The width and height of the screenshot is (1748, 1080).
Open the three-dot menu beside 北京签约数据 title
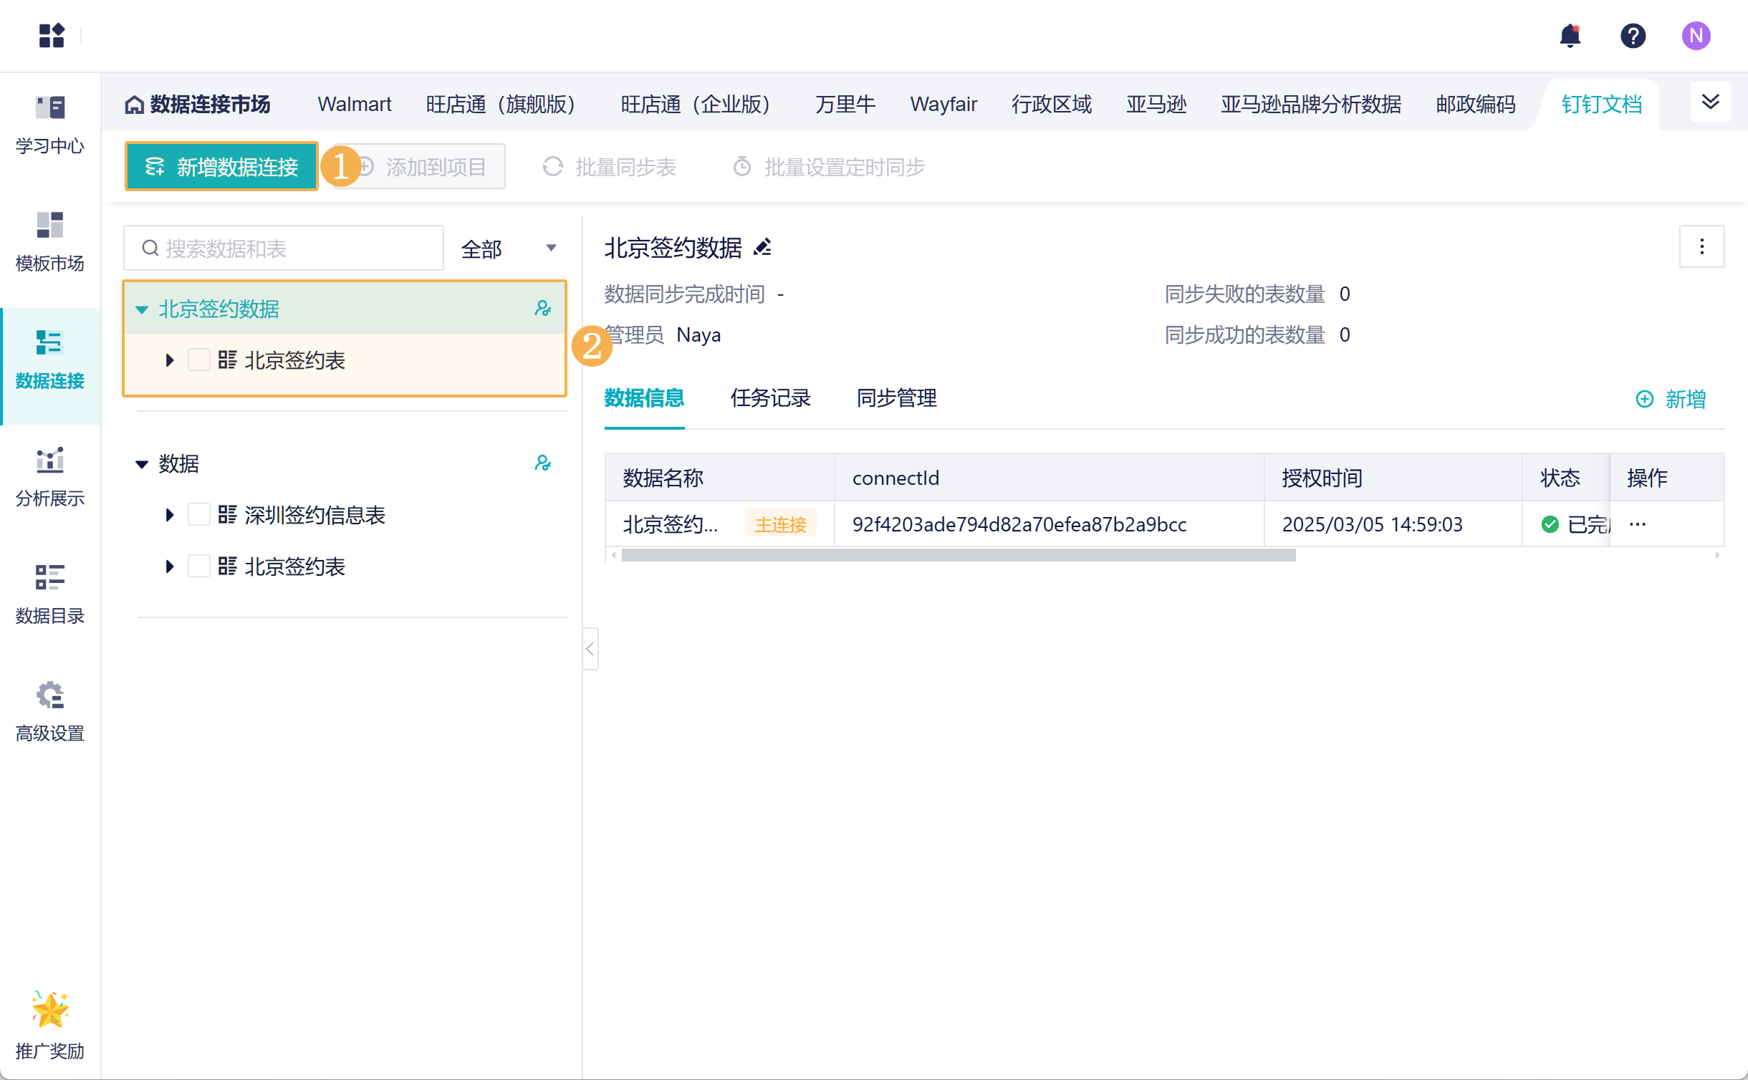1701,247
